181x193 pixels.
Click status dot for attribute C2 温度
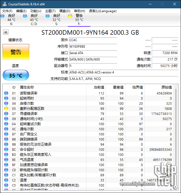pos(6,180)
